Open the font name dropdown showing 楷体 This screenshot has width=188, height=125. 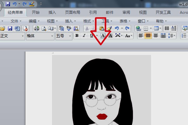pyautogui.click(x=40, y=36)
